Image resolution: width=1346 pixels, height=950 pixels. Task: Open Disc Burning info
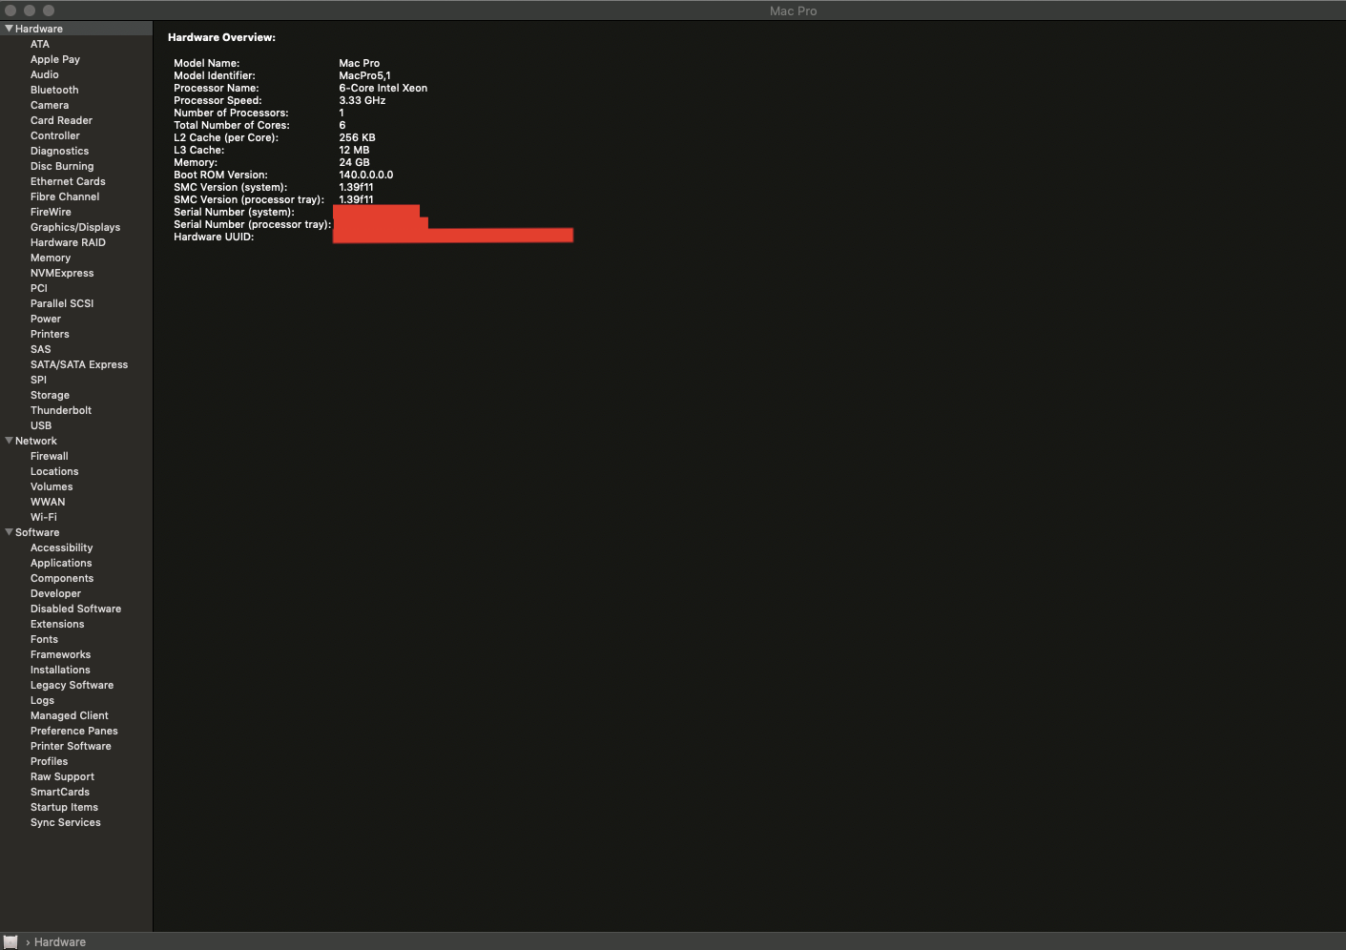point(62,166)
